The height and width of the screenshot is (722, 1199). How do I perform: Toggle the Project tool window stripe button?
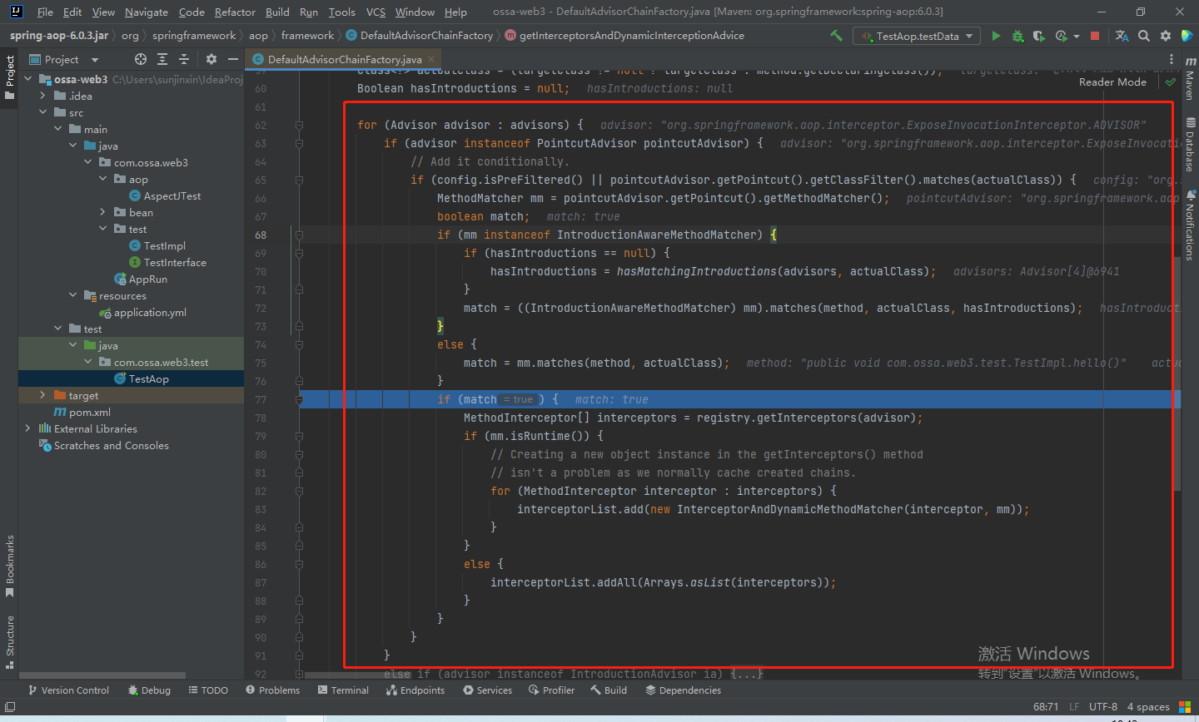10,77
